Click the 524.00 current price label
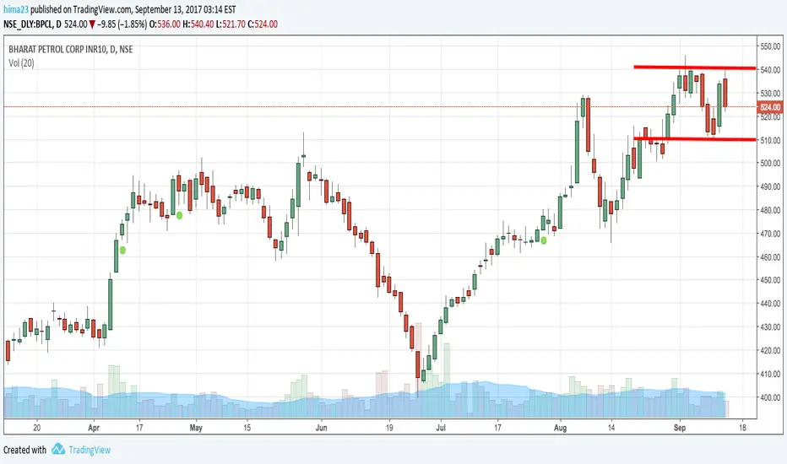Screen dimensions: 787x464 (770, 107)
